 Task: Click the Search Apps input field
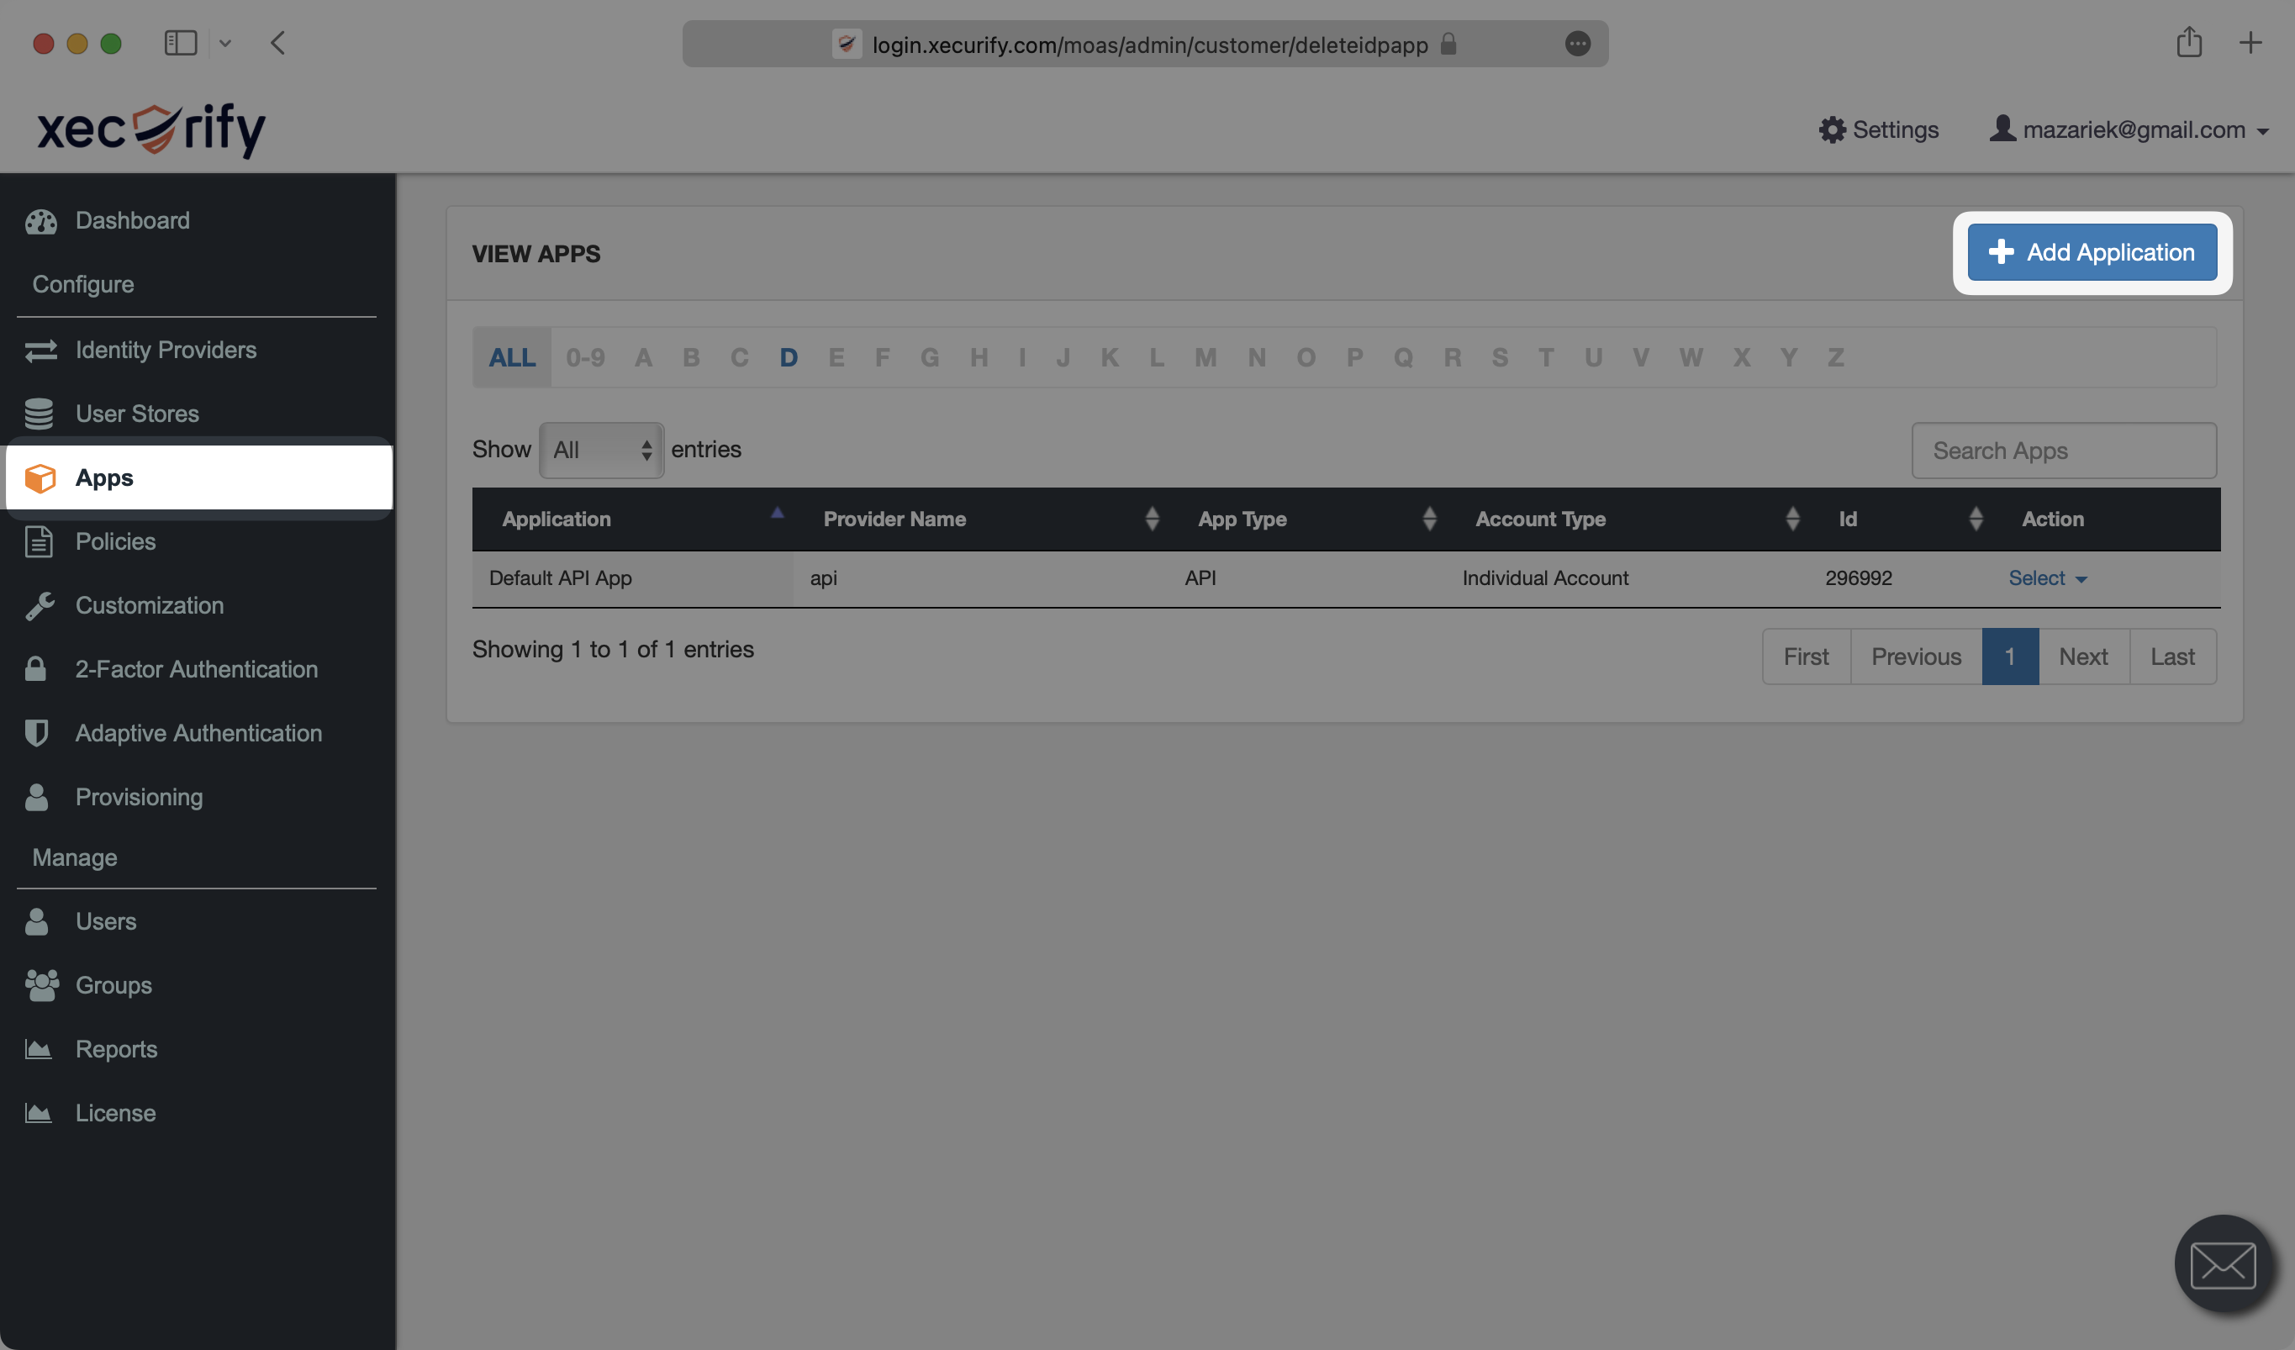(2064, 450)
